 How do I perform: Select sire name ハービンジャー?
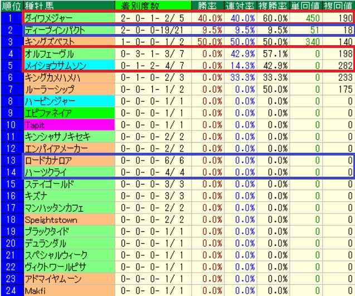(50, 101)
